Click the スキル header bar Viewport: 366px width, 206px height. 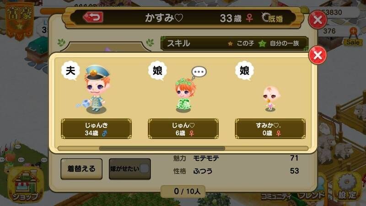235,43
